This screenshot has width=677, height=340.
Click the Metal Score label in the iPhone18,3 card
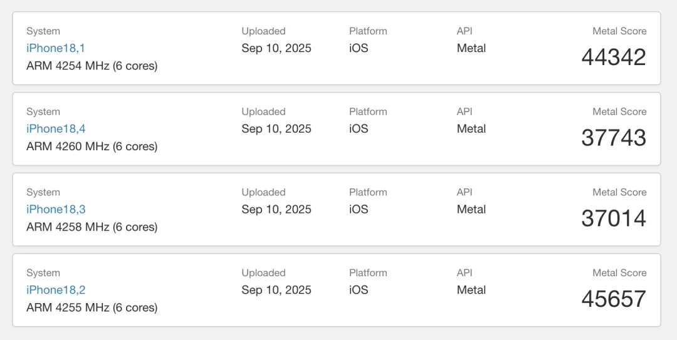[x=619, y=192]
